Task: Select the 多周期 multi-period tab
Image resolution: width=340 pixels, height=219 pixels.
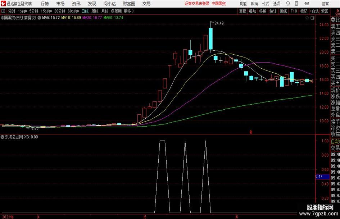Action: (116, 11)
